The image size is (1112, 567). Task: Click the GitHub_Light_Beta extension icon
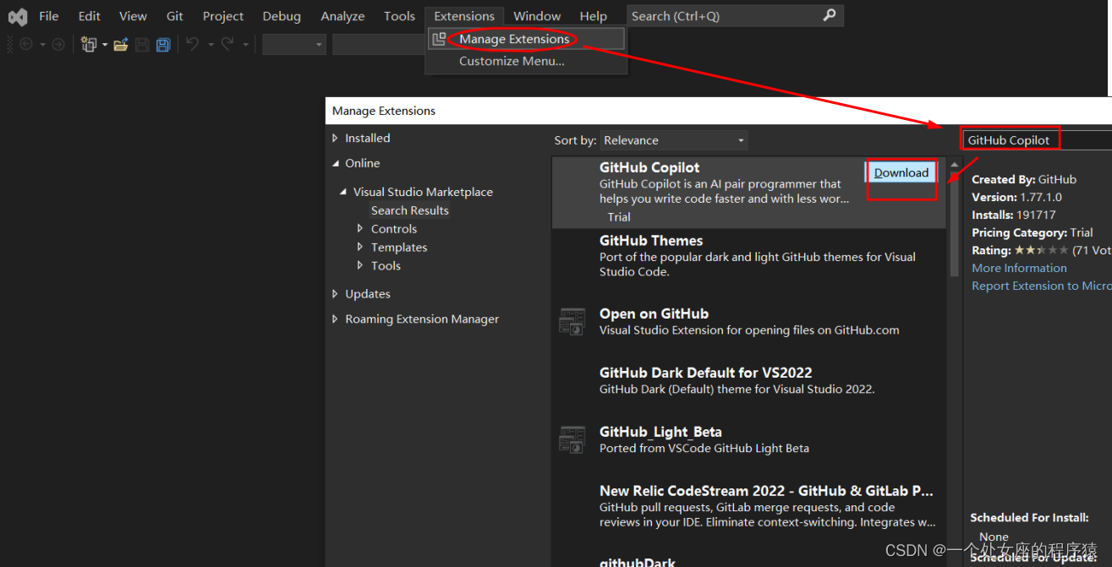click(572, 440)
